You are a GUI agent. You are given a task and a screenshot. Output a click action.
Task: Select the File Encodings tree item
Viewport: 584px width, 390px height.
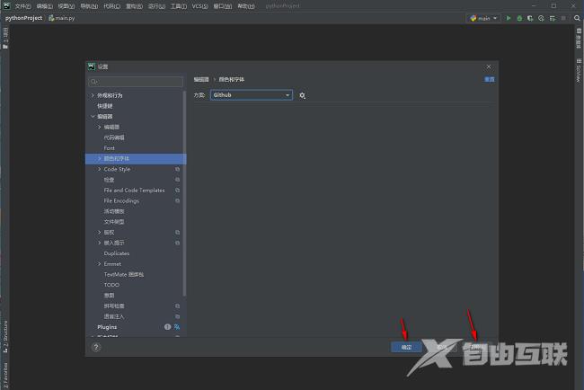121,200
